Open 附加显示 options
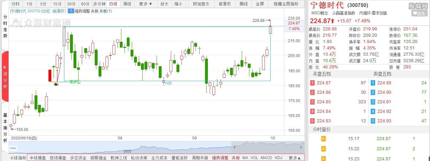This screenshot has height=161, width=430. (x=201, y=4)
